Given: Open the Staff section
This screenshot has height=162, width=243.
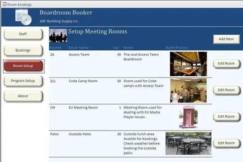Looking at the screenshot, I should point(23,34).
